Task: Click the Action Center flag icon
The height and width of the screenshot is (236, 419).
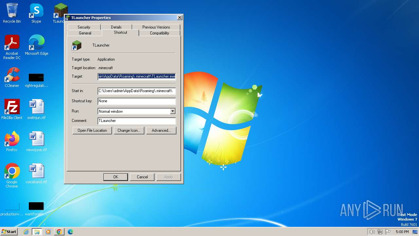Action: [388, 232]
